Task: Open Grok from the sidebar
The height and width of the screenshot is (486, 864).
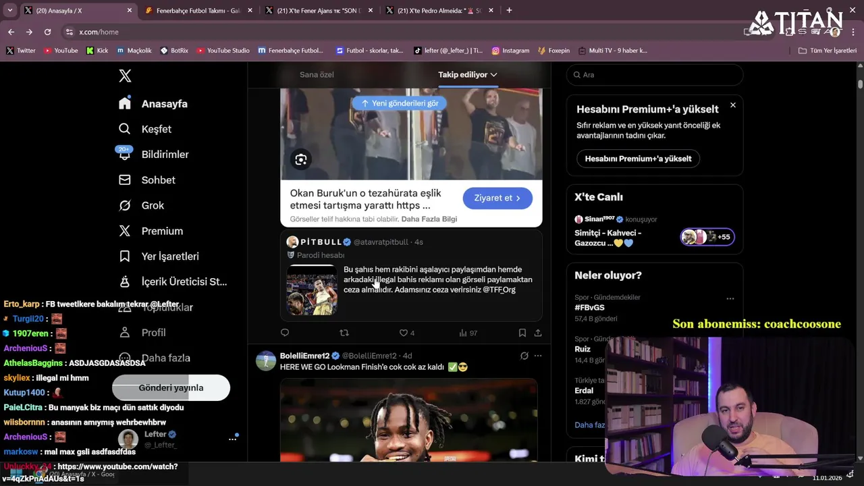Action: 141,205
